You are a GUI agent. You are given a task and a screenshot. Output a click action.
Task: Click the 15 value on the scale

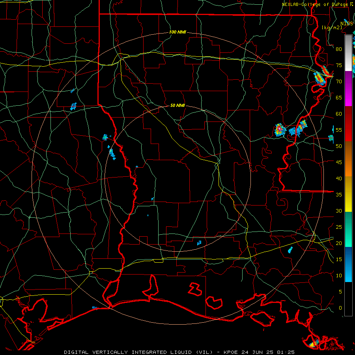339,260
